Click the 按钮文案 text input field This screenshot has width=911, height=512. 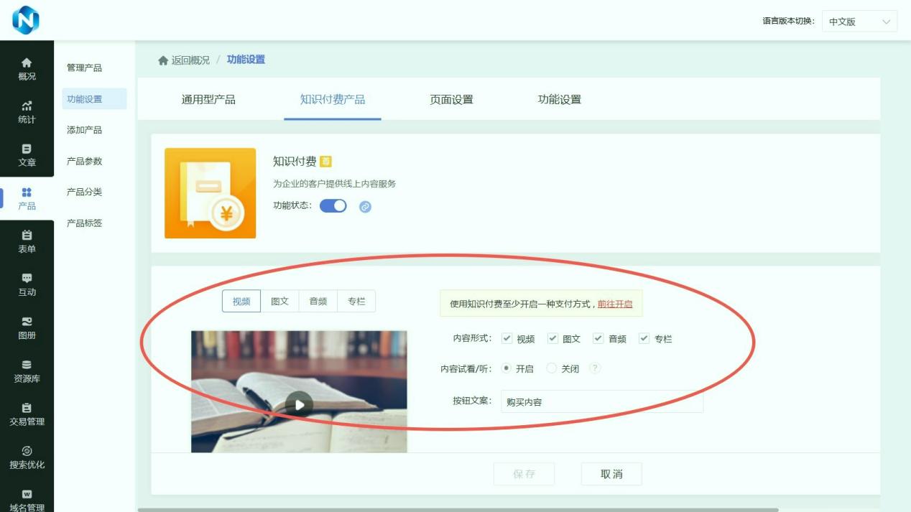(601, 402)
